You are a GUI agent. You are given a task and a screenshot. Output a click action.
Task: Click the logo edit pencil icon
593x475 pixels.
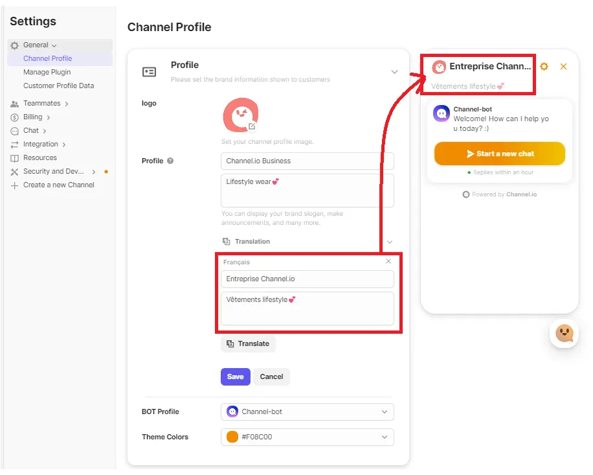252,127
